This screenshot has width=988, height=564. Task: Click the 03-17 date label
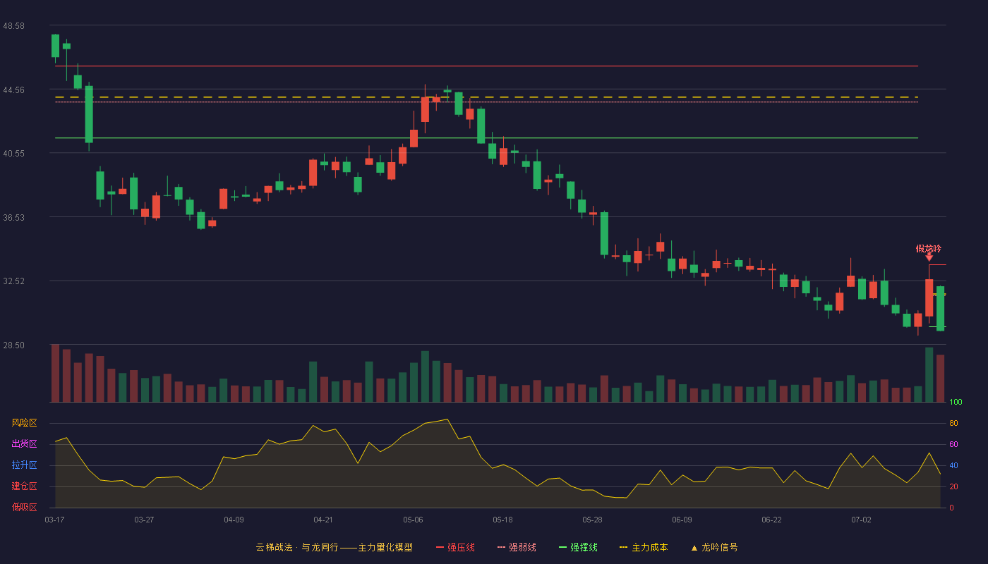click(54, 520)
